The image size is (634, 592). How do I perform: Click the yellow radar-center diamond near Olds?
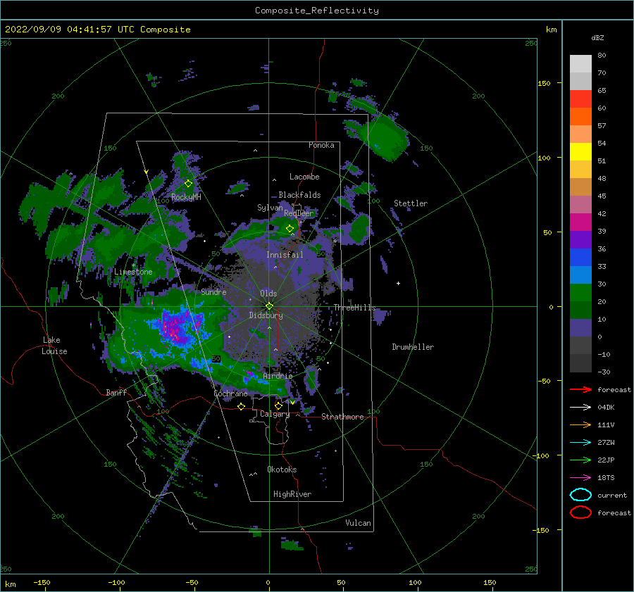pyautogui.click(x=269, y=306)
